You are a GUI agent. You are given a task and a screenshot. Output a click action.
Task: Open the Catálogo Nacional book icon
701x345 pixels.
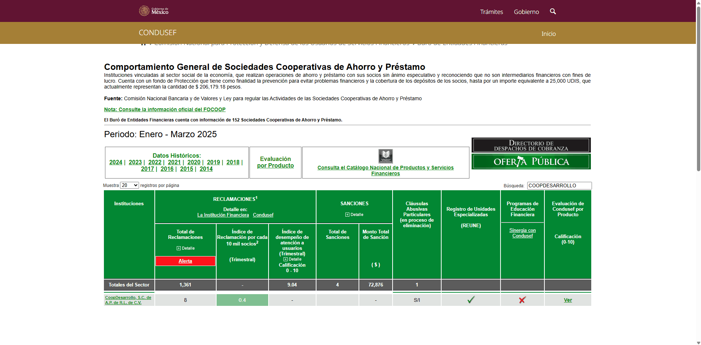point(385,156)
